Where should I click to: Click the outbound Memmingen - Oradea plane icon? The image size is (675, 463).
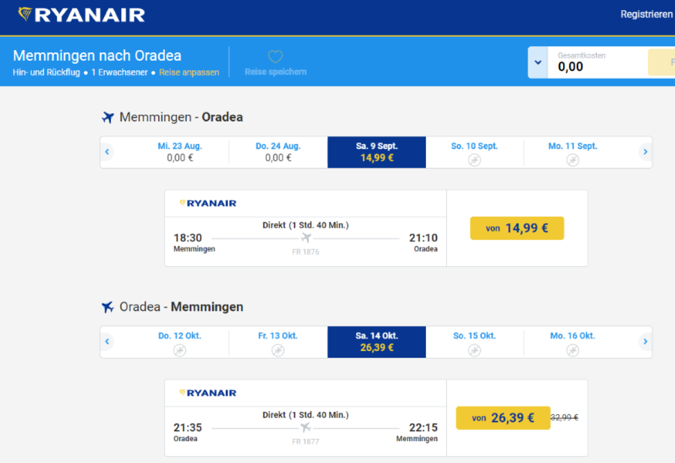(108, 118)
